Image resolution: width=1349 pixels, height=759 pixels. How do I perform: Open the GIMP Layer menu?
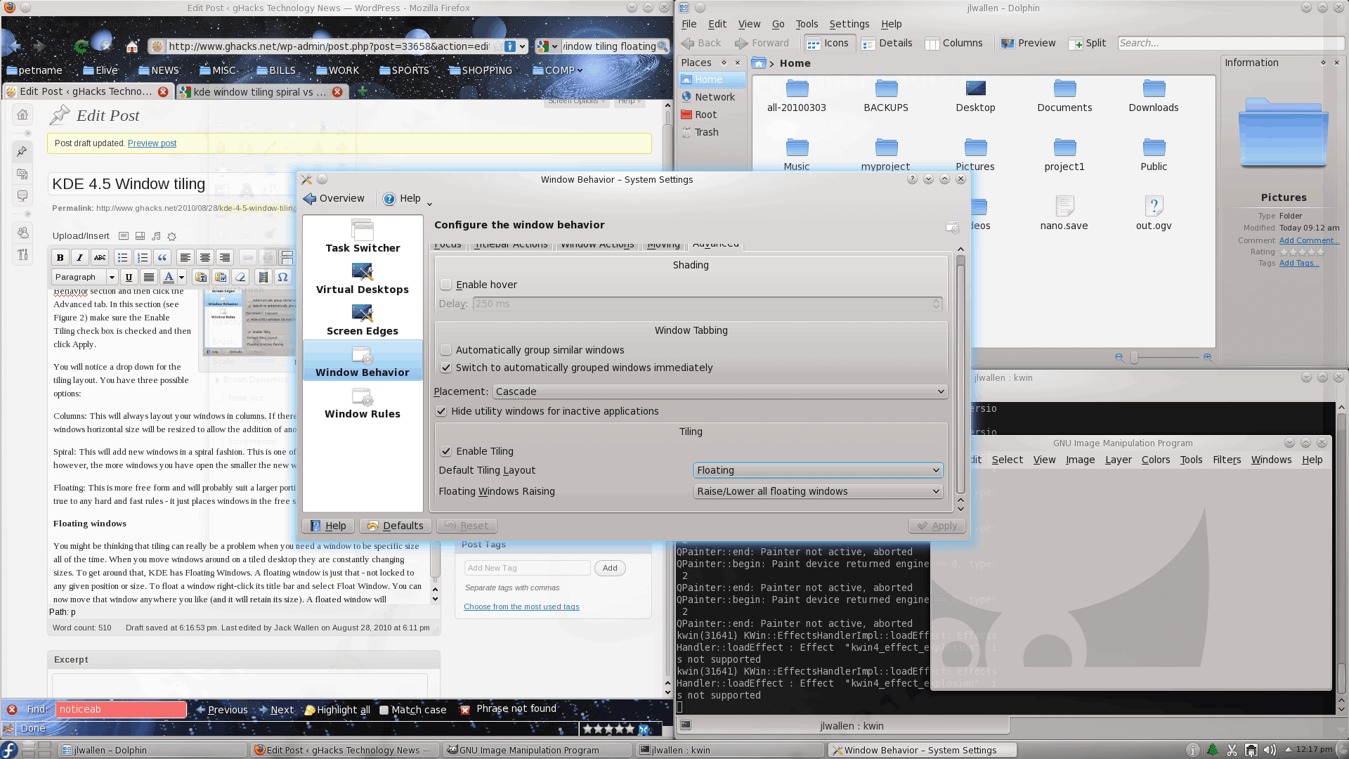[x=1118, y=460]
